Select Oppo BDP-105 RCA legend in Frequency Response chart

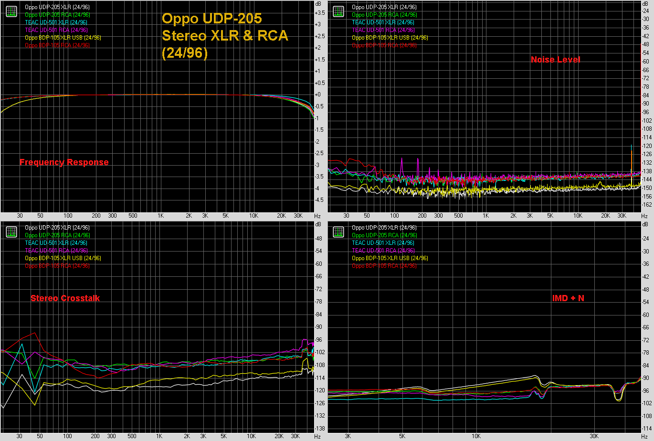pos(57,45)
